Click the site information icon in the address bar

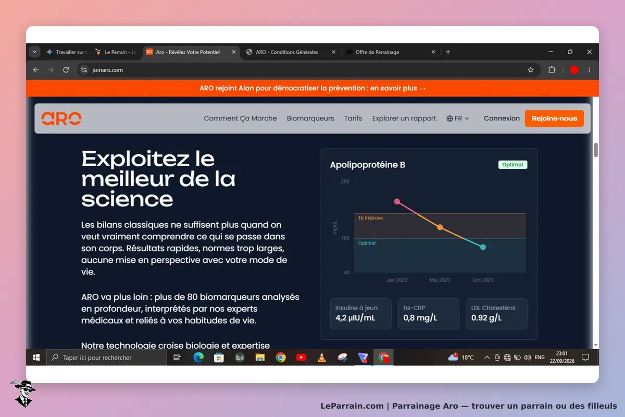point(84,70)
